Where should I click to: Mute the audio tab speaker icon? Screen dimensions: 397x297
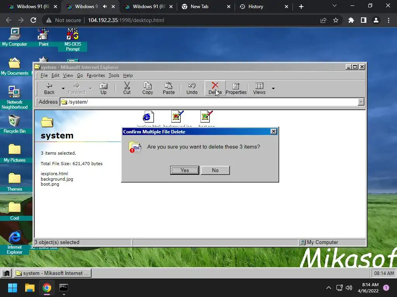coord(105,7)
